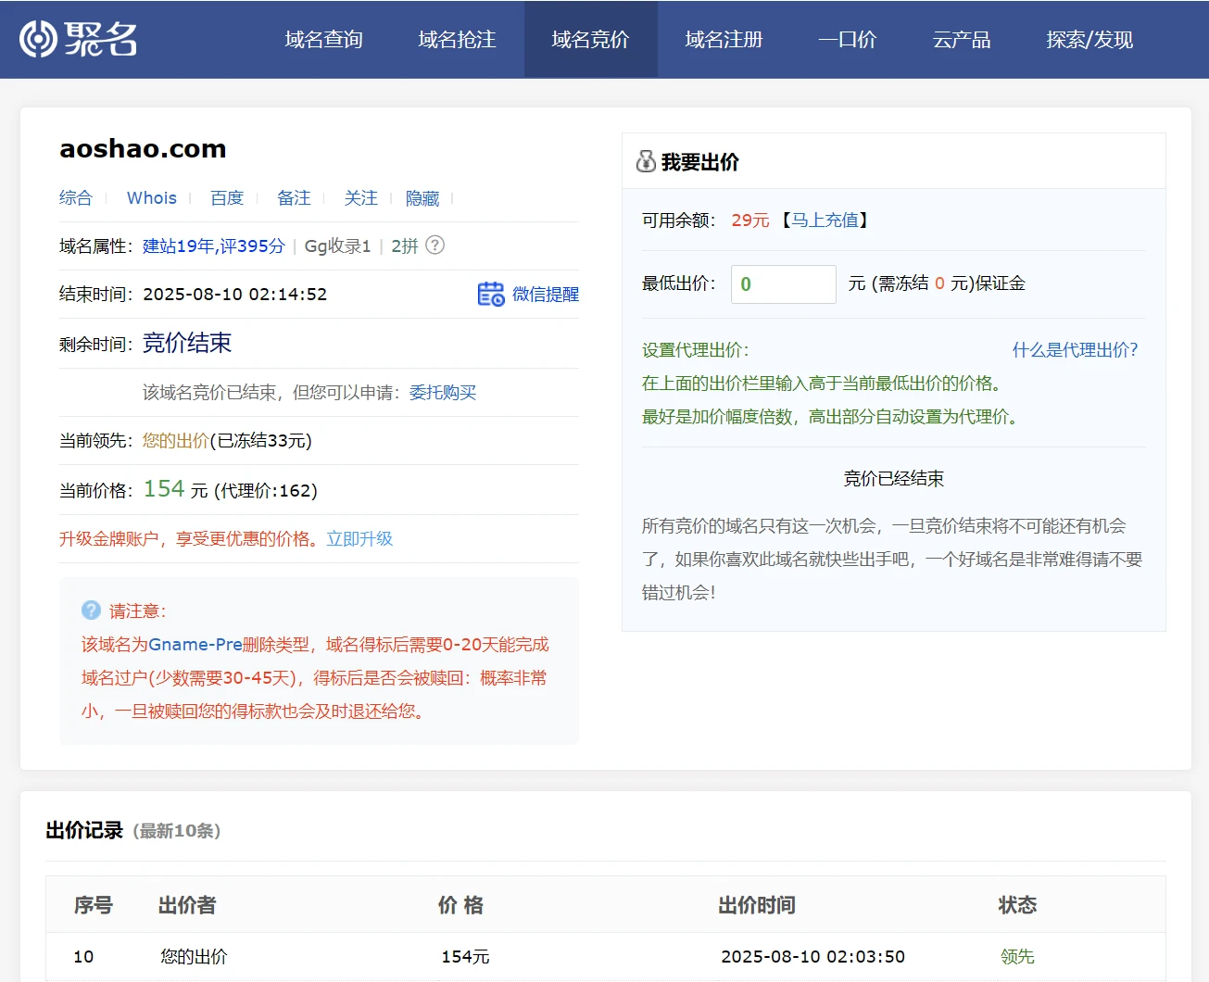Click the WeChat reminder calendar icon
The image size is (1209, 982).
(x=490, y=294)
